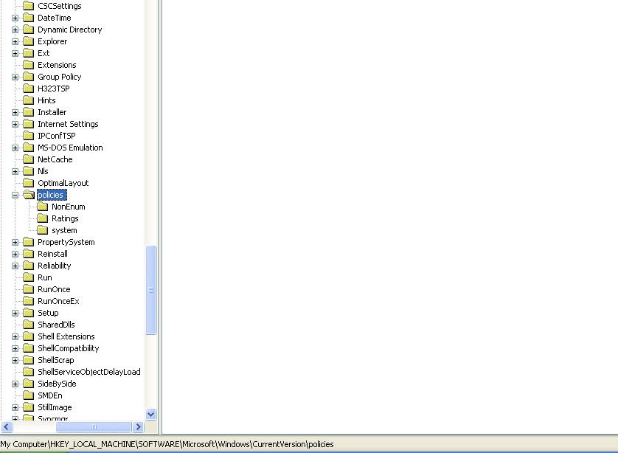Click the IPConfTSP folder icon
Screen dimensions: 618x453
click(x=28, y=136)
